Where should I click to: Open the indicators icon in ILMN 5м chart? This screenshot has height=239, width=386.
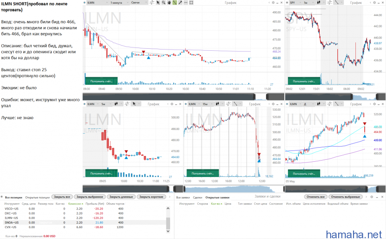[127, 104]
